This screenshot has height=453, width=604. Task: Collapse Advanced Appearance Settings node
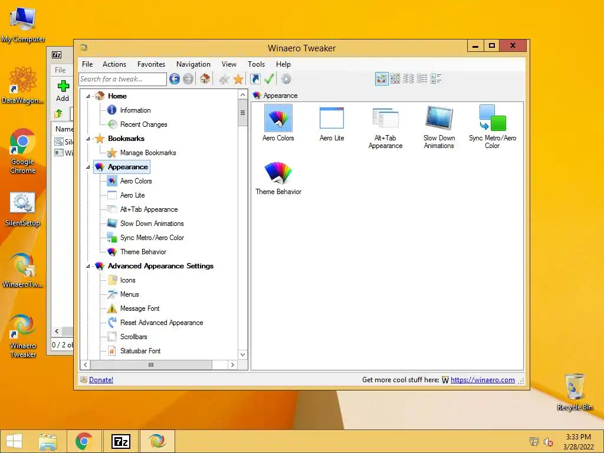pos(88,266)
